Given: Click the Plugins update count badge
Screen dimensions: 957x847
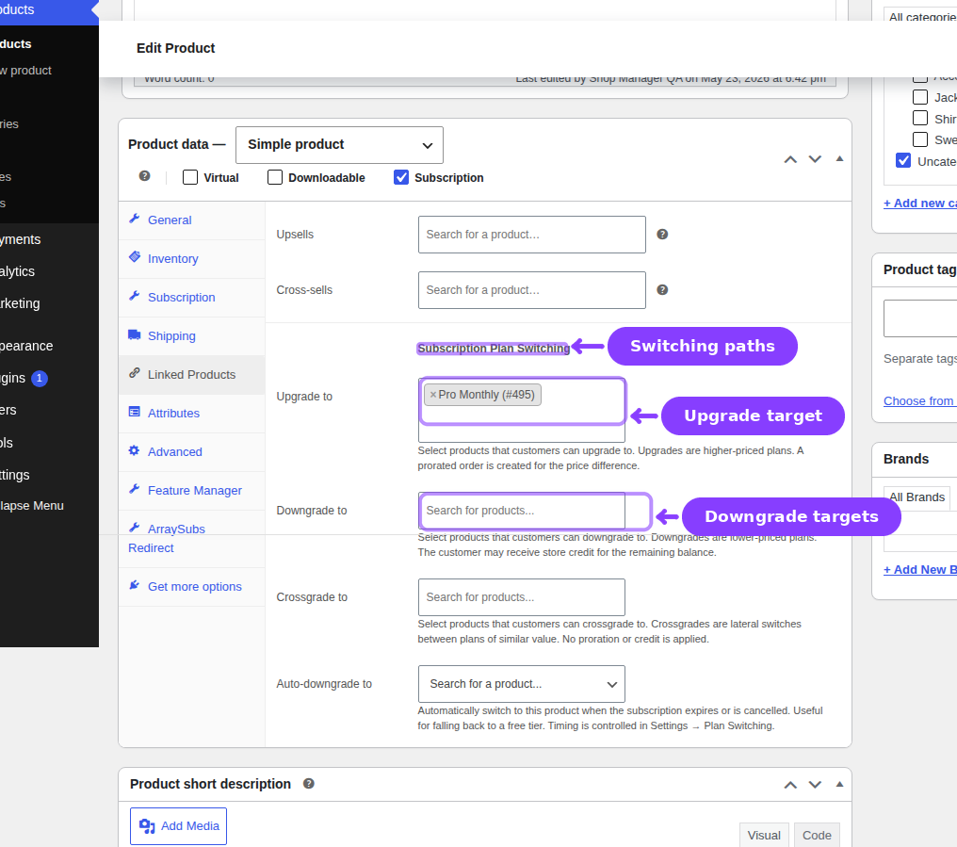Looking at the screenshot, I should [x=39, y=378].
